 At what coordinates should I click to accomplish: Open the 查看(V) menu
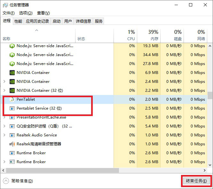coord(43,13)
